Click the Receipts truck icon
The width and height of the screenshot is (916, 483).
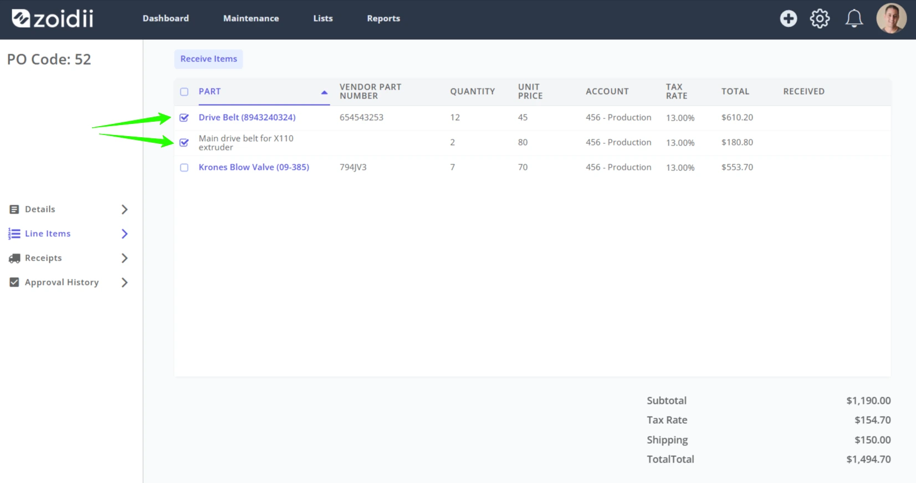(x=14, y=258)
